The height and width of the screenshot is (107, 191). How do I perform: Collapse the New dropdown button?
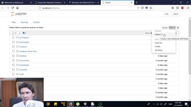172,28
